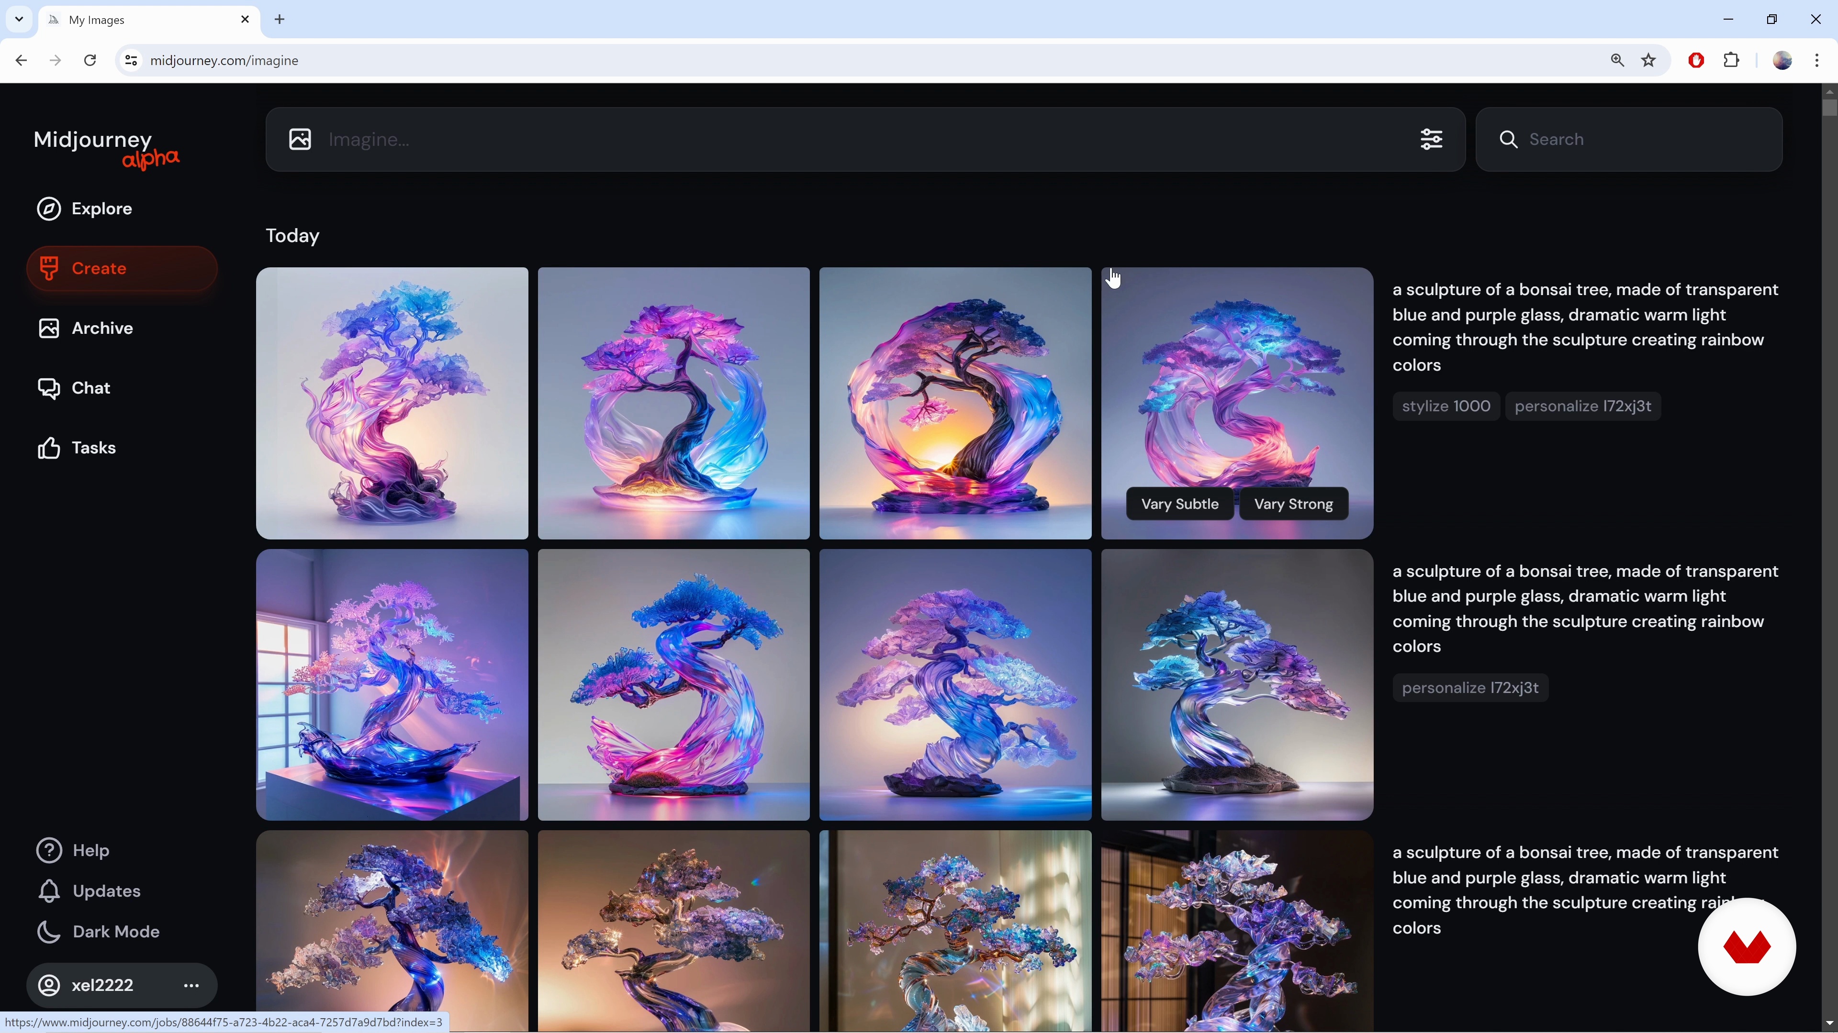
Task: Open the Extensions puzzle icon
Action: coord(1732,61)
